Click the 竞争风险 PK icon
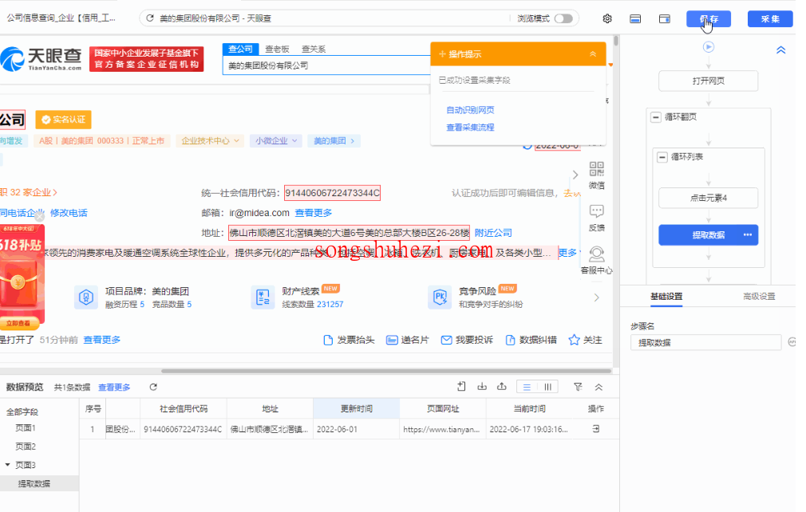This screenshot has height=512, width=806. [440, 297]
